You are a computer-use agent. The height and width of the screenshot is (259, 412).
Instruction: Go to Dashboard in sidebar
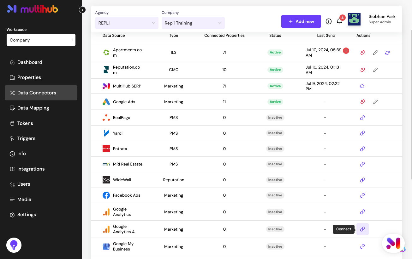click(41, 62)
